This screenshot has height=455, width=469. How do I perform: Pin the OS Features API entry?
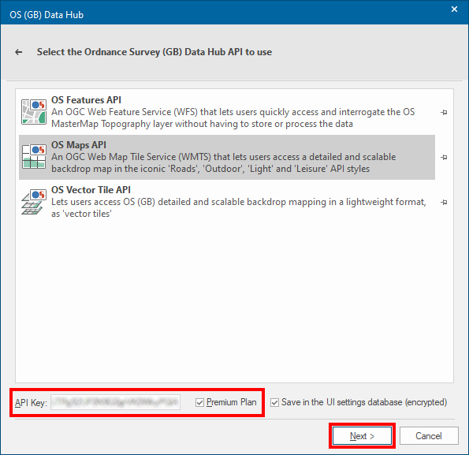point(444,112)
